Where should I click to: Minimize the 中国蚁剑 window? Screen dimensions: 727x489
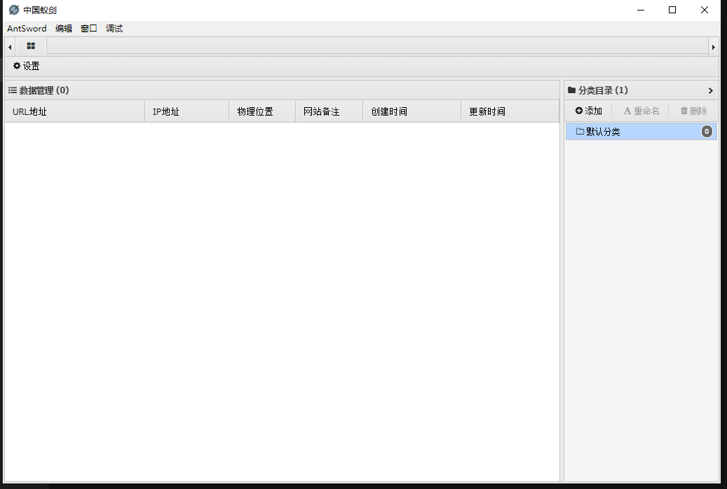coord(641,10)
